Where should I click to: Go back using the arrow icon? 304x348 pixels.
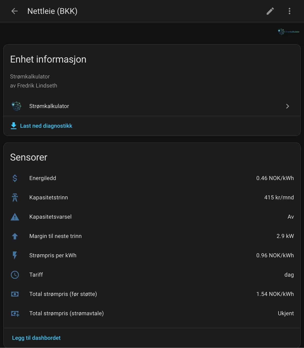click(x=14, y=11)
